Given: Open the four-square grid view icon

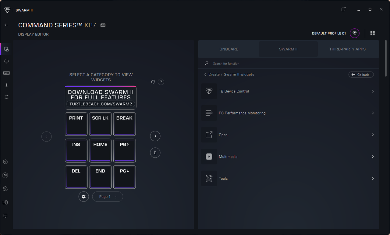Looking at the screenshot, I should coord(372,33).
